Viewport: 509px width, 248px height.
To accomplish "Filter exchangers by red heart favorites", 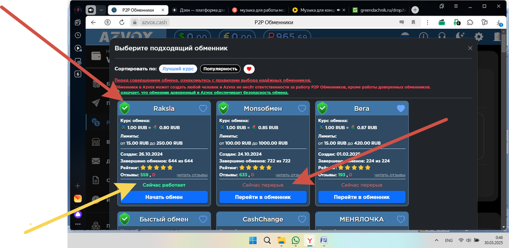I will (x=249, y=69).
